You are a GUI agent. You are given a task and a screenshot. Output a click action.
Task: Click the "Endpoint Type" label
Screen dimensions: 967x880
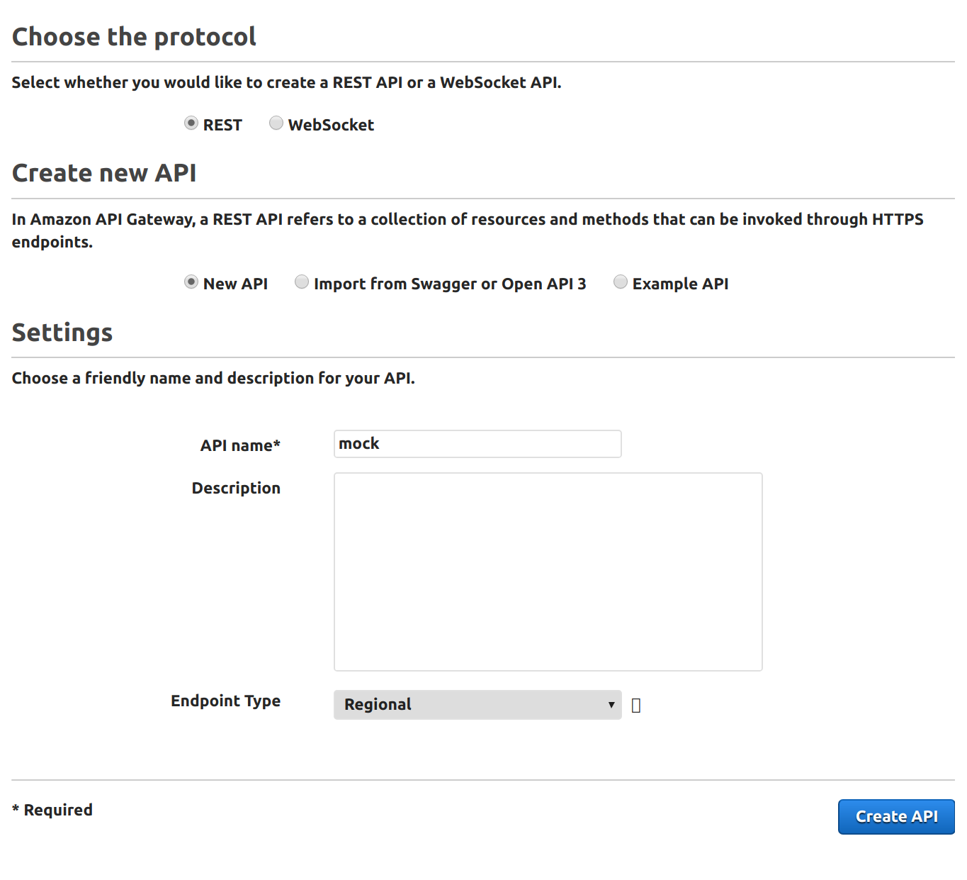point(225,701)
